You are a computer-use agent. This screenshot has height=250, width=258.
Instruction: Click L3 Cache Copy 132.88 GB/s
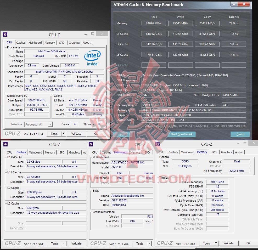pyautogui.click(x=207, y=55)
